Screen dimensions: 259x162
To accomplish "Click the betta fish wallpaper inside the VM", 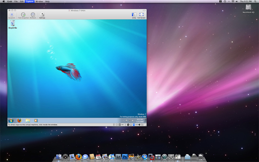I will tap(69, 72).
